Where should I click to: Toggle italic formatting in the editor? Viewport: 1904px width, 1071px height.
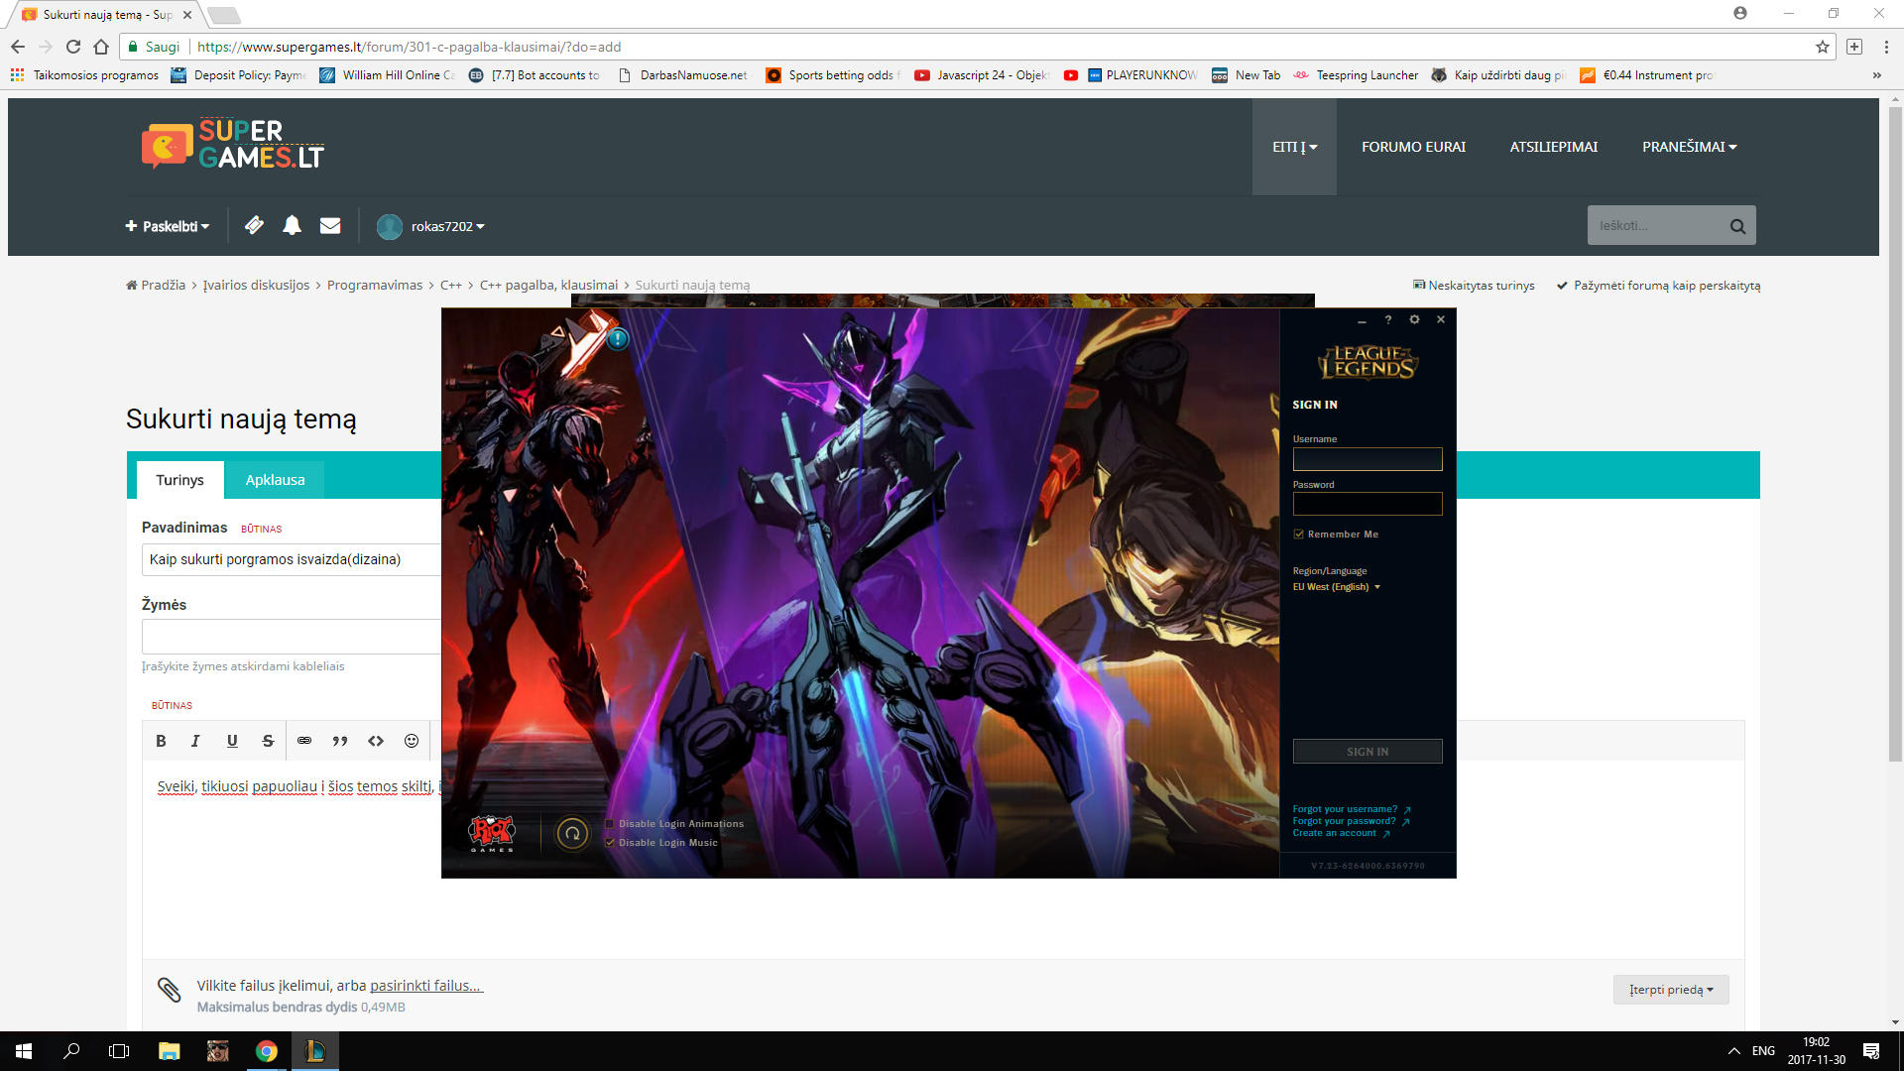[195, 741]
